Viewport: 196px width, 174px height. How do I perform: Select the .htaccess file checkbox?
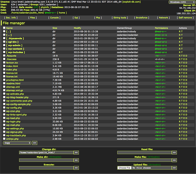4,59
